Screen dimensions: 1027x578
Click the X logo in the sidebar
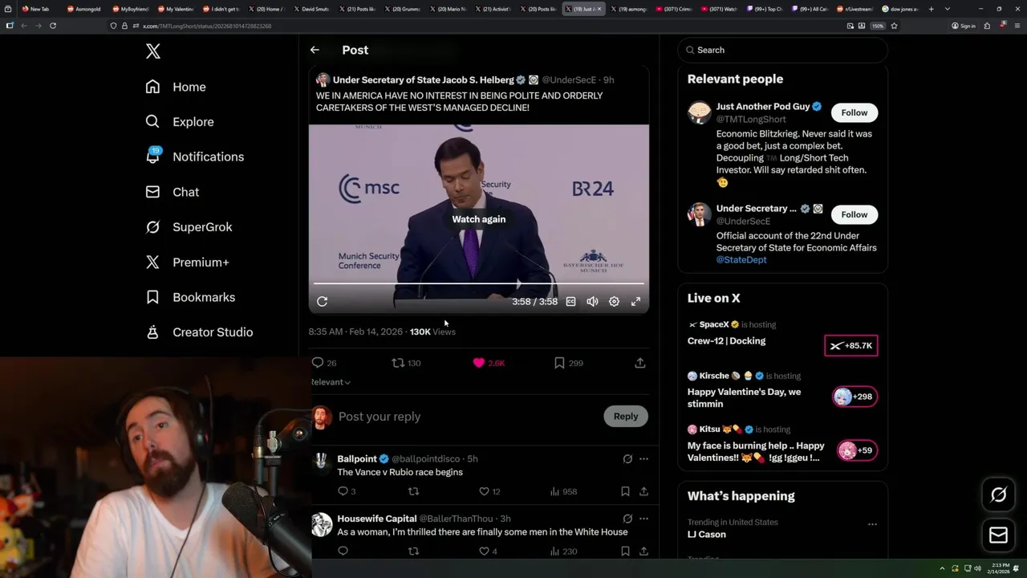click(153, 51)
